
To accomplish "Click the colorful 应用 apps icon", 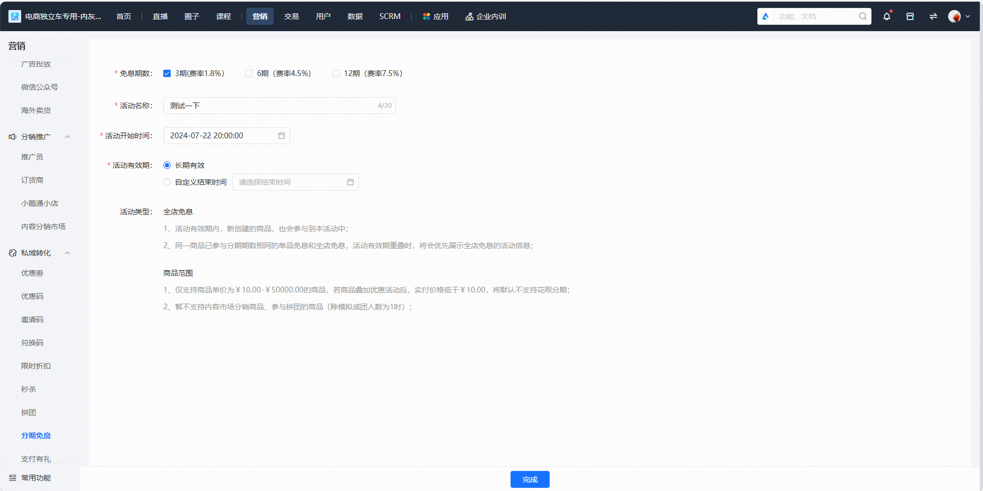I will click(x=426, y=16).
